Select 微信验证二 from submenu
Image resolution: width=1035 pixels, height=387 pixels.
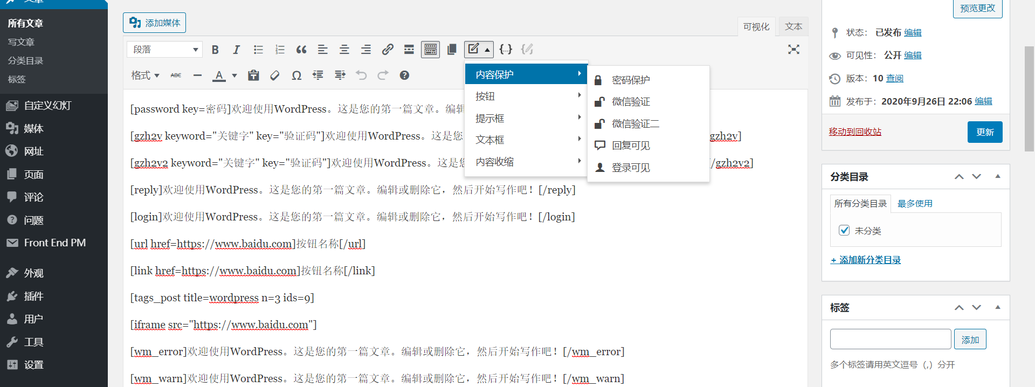point(648,124)
